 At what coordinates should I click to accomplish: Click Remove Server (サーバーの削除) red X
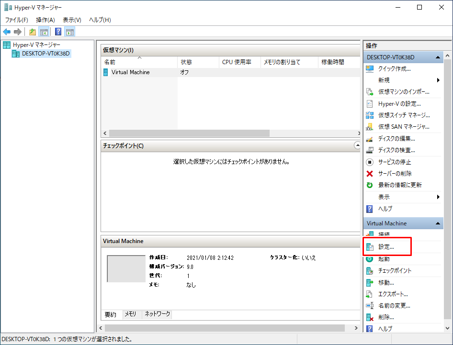(x=370, y=174)
